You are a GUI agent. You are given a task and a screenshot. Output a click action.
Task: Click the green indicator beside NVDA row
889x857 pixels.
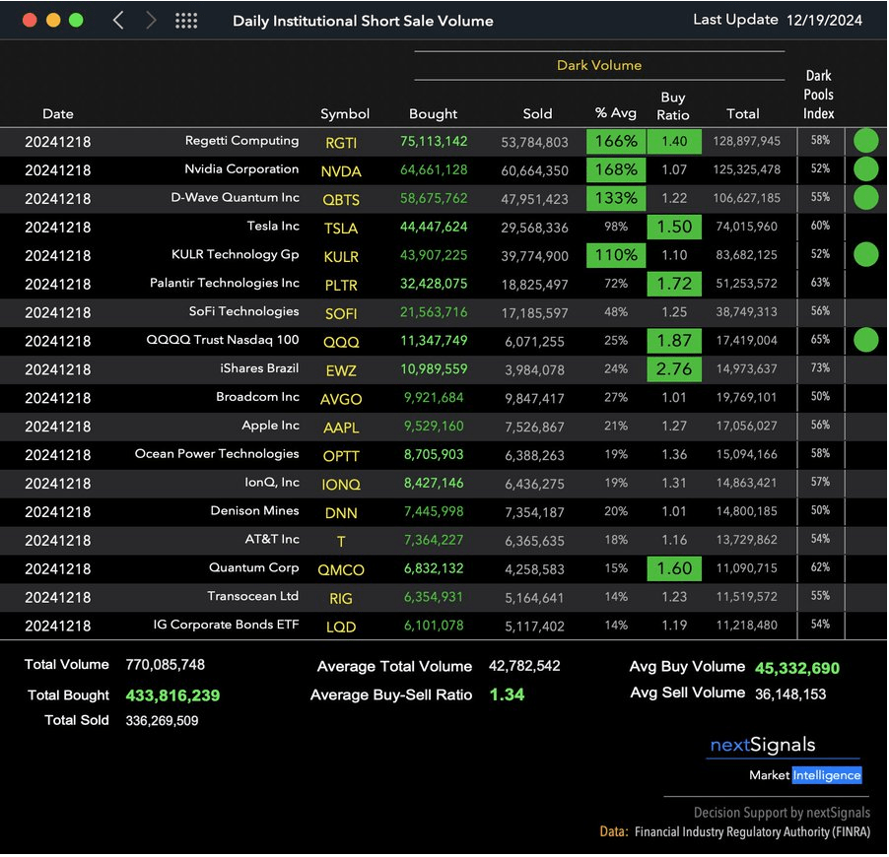click(865, 169)
